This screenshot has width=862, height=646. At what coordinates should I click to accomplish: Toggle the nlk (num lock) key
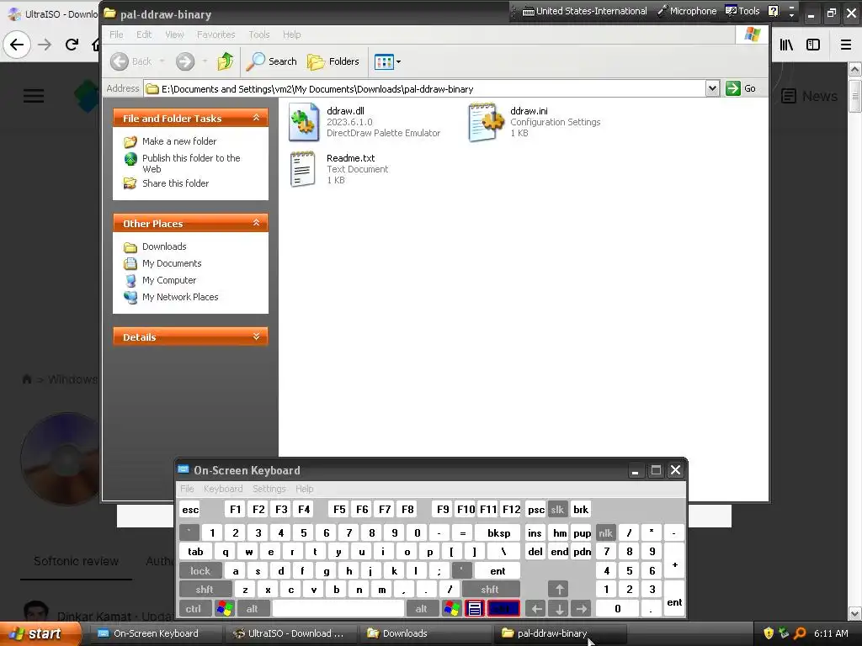tap(606, 532)
